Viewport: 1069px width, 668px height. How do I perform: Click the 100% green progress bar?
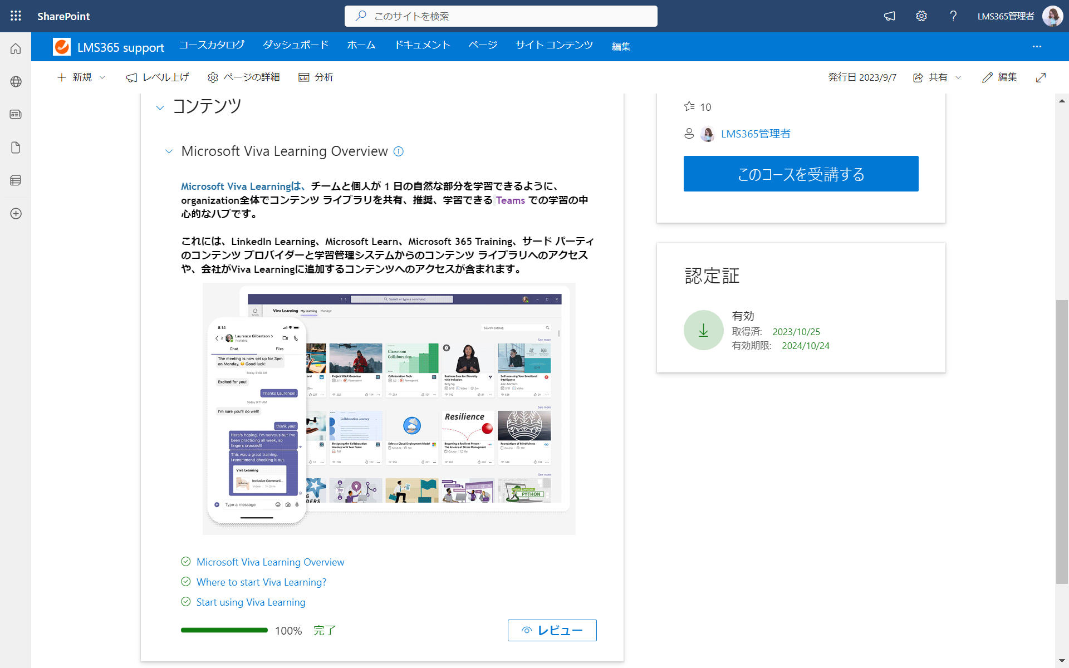pyautogui.click(x=224, y=630)
